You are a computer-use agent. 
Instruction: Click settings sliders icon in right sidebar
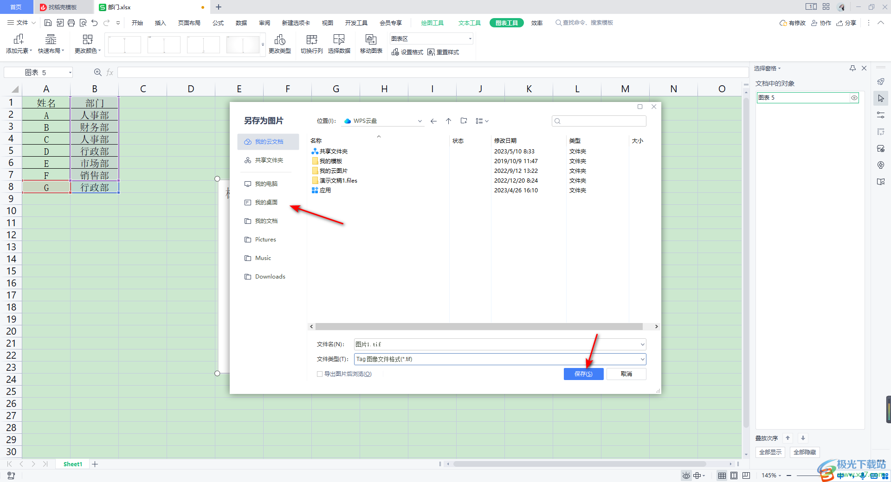click(881, 115)
